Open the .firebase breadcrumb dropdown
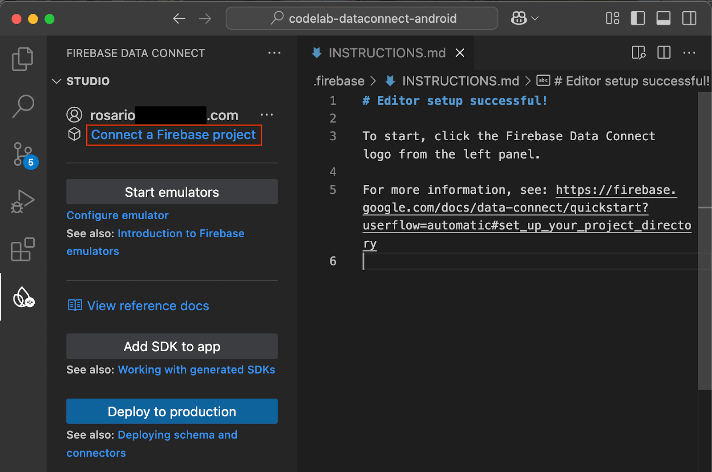 click(339, 81)
